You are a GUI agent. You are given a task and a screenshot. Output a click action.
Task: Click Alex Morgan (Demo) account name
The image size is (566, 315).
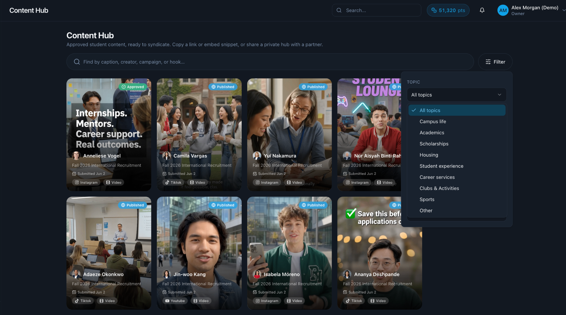[535, 8]
